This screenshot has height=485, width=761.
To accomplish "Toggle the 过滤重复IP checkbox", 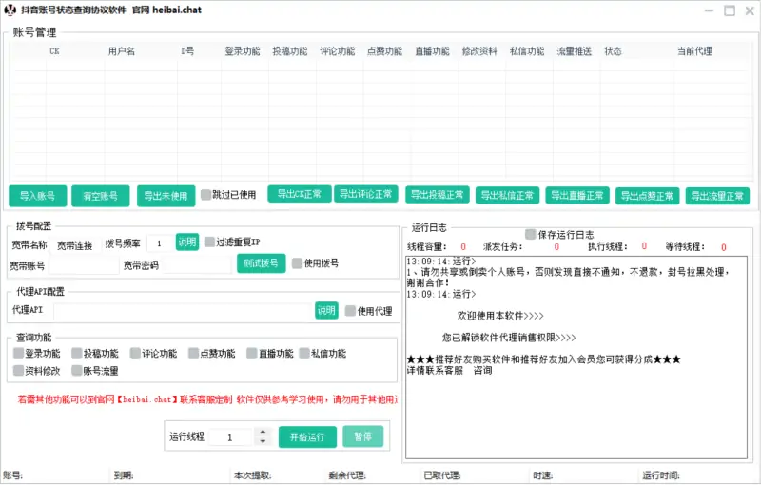I will click(x=209, y=242).
